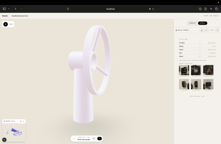Select the Battery row
The height and width of the screenshot is (144, 221).
[197, 46]
